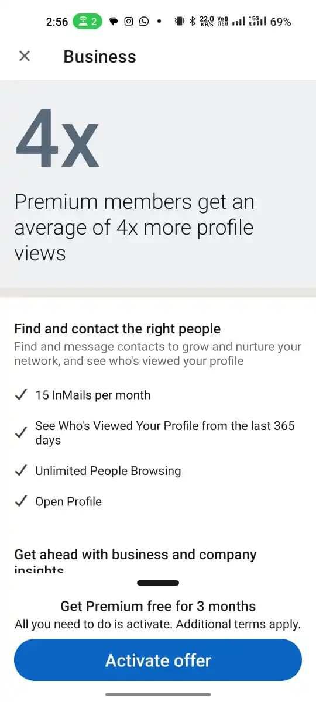Tap the large 4x headline graphic
This screenshot has width=316, height=702.
coord(57,138)
